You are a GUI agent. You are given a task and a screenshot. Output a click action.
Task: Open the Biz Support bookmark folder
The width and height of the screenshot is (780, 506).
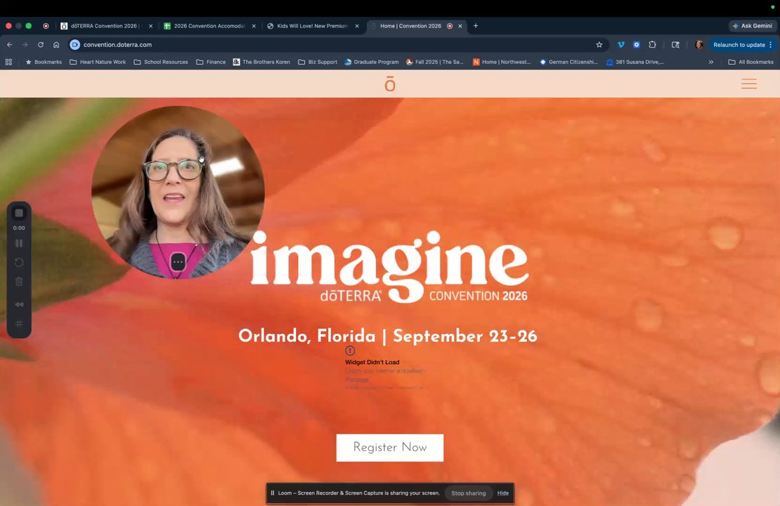(x=318, y=62)
